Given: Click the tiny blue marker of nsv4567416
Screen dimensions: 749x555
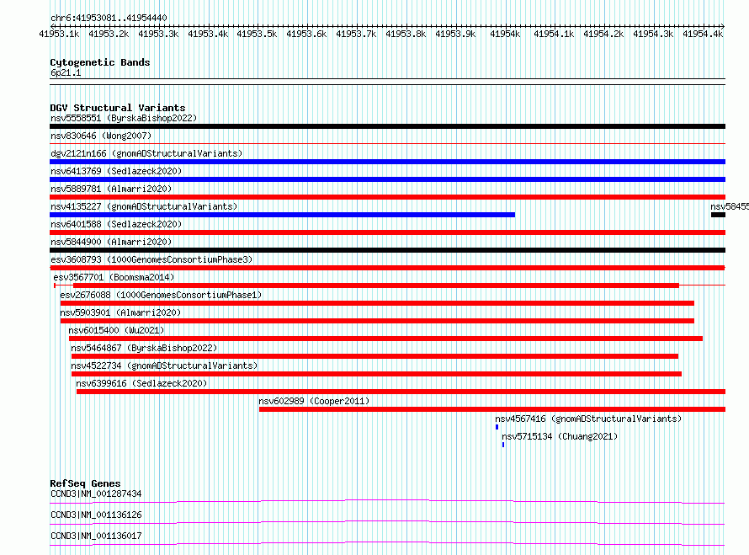Looking at the screenshot, I should click(x=497, y=427).
